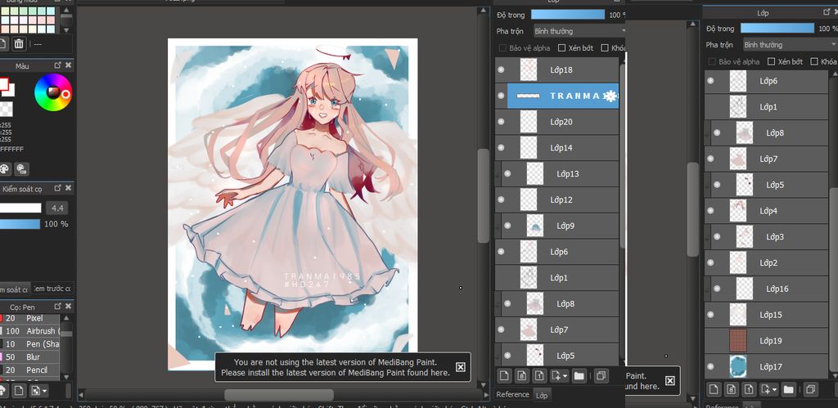This screenshot has width=838, height=408.
Task: Open the Xem trước cọ tab
Action: click(x=52, y=289)
